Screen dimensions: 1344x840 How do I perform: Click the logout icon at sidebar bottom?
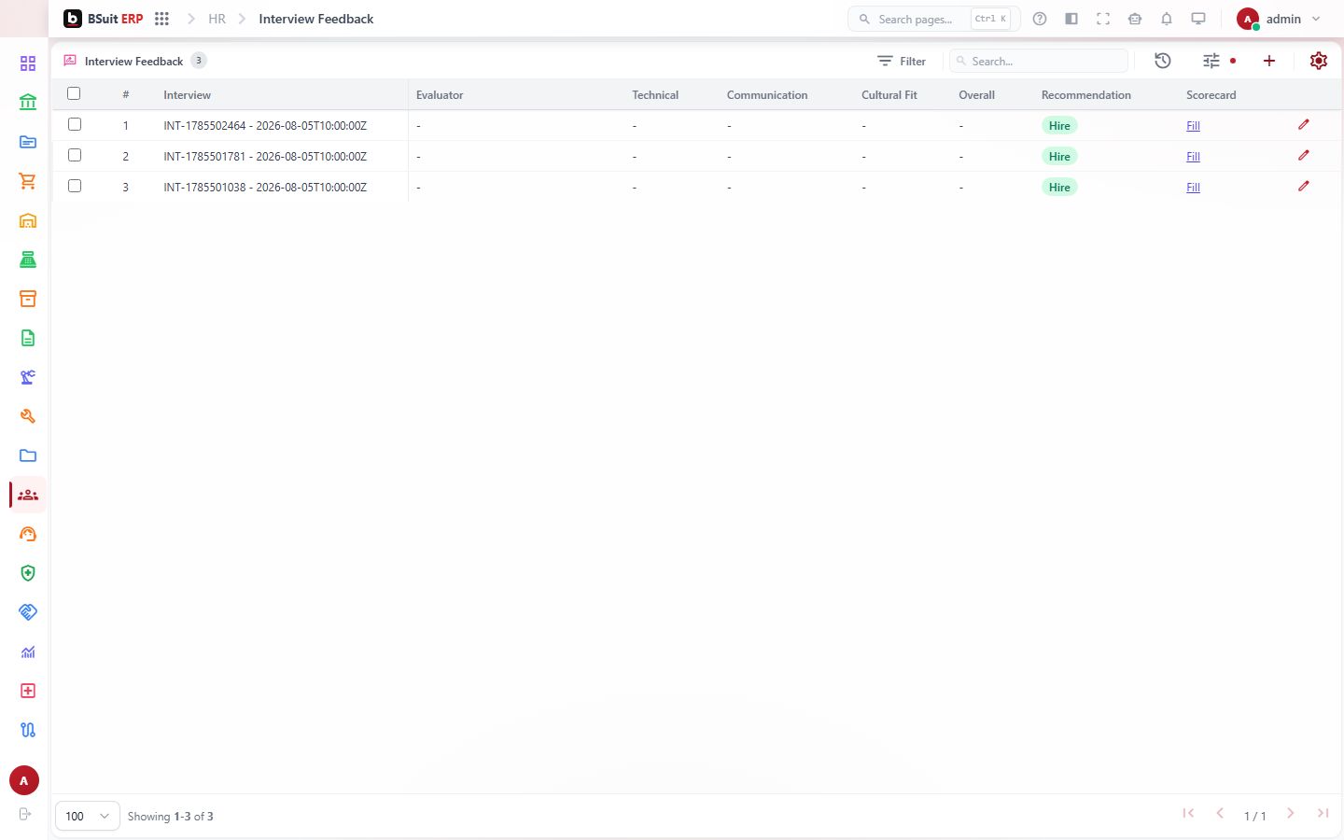point(25,814)
